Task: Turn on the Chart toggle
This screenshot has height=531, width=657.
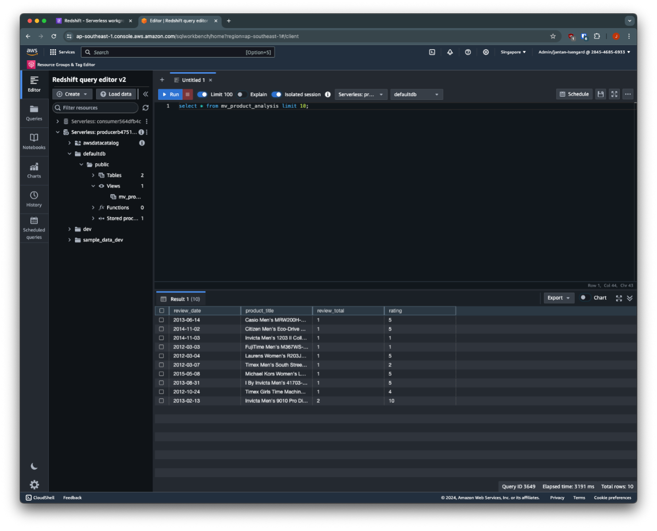Action: [584, 297]
